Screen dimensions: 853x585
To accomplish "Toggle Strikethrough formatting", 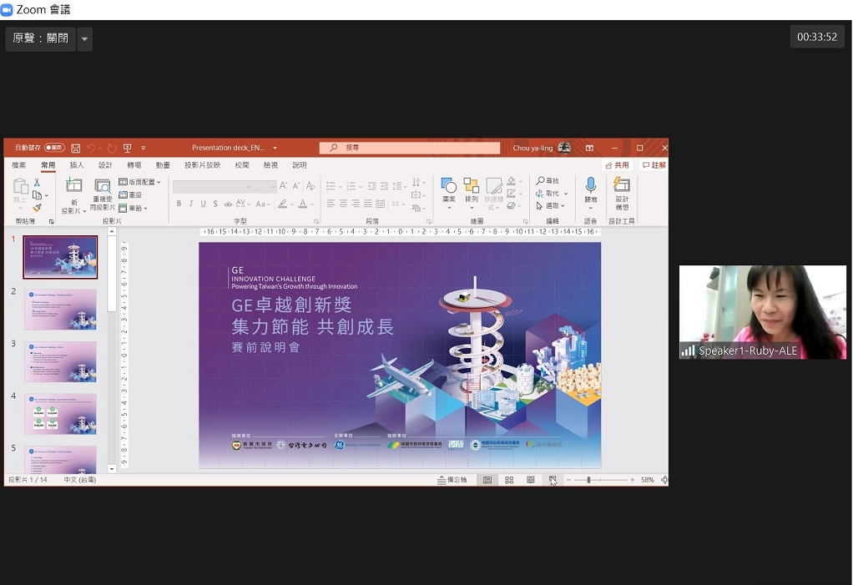I will [228, 204].
